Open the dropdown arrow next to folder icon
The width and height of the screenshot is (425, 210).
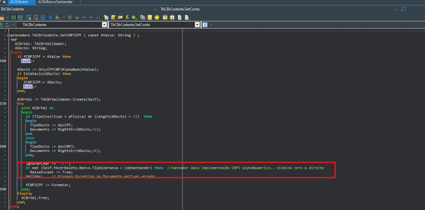[7, 17]
